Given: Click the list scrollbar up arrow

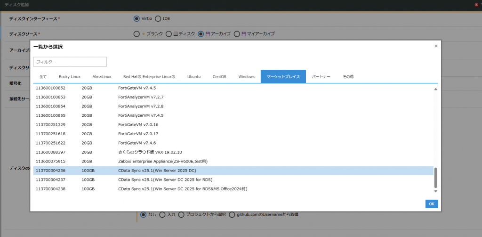Looking at the screenshot, I should 435,89.
